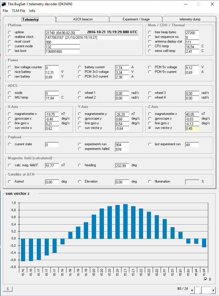Screen dimensions: 219x296
Task: Select the calc. mag. field F radio button
Action: [10, 165]
